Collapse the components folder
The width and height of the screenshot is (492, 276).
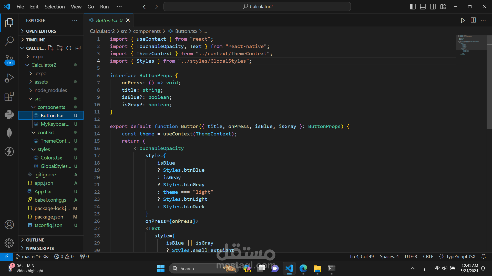point(51,107)
